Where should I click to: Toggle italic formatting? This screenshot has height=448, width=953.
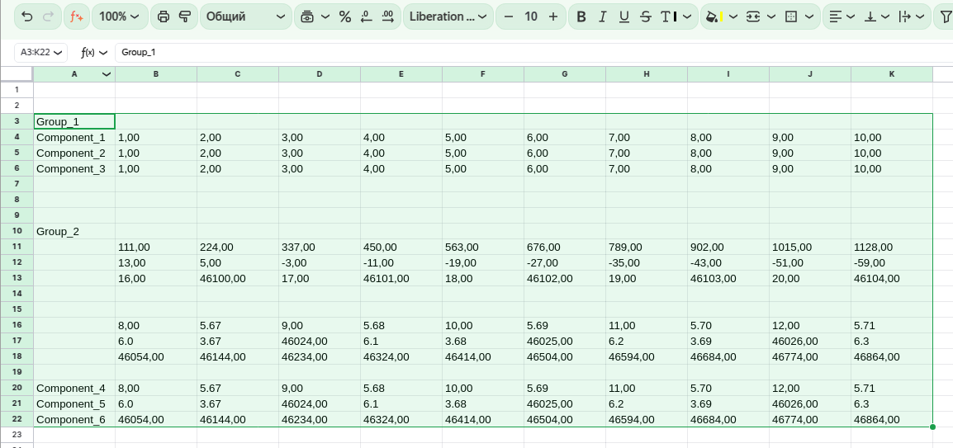tap(603, 17)
